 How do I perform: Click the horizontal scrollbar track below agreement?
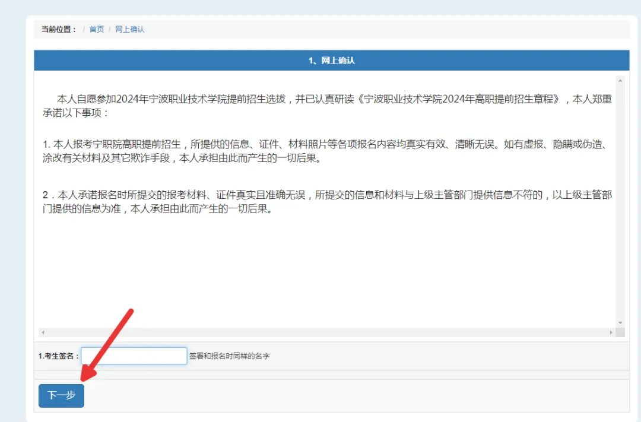click(x=326, y=332)
